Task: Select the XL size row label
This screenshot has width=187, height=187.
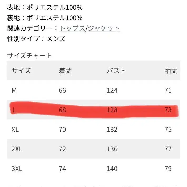Action: click(16, 130)
